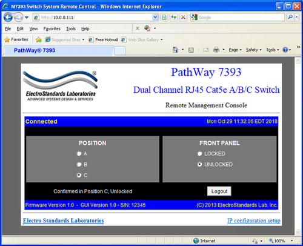Click the scrollbar down arrow
Screen dimensions: 303x246
tap(298, 232)
